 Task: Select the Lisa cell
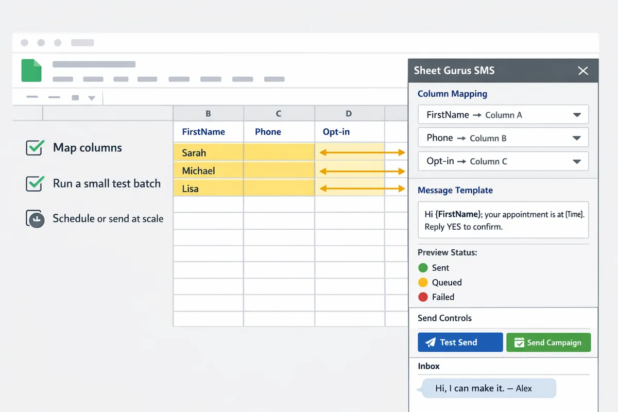coord(208,188)
